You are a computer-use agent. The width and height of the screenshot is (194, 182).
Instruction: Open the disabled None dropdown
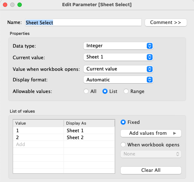pos(151,154)
